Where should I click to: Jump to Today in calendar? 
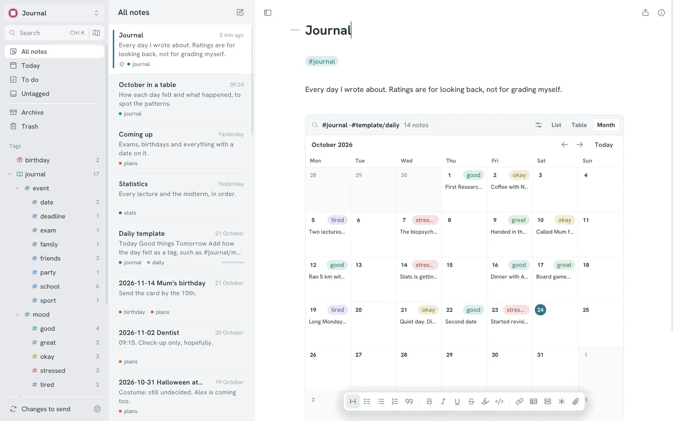click(x=604, y=145)
